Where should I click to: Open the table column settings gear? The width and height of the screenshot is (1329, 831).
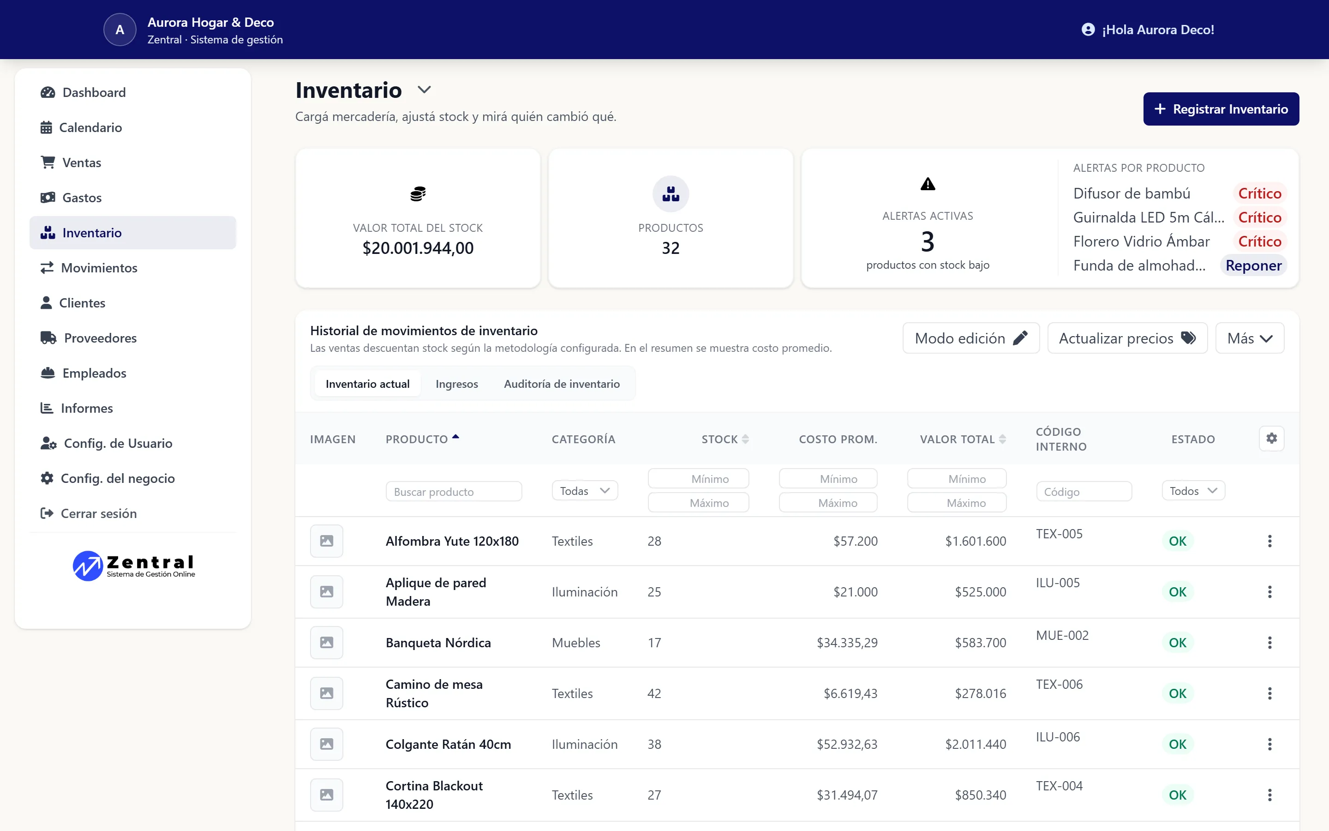coord(1271,439)
